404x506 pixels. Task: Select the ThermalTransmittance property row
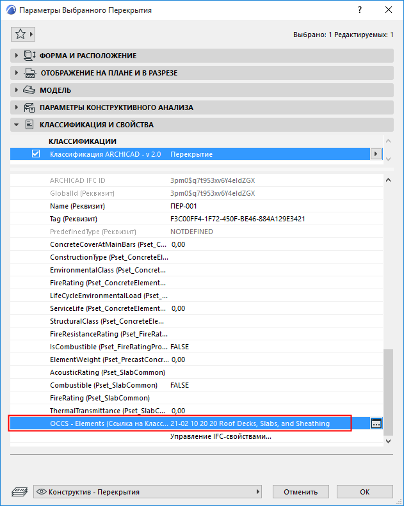tap(197, 411)
